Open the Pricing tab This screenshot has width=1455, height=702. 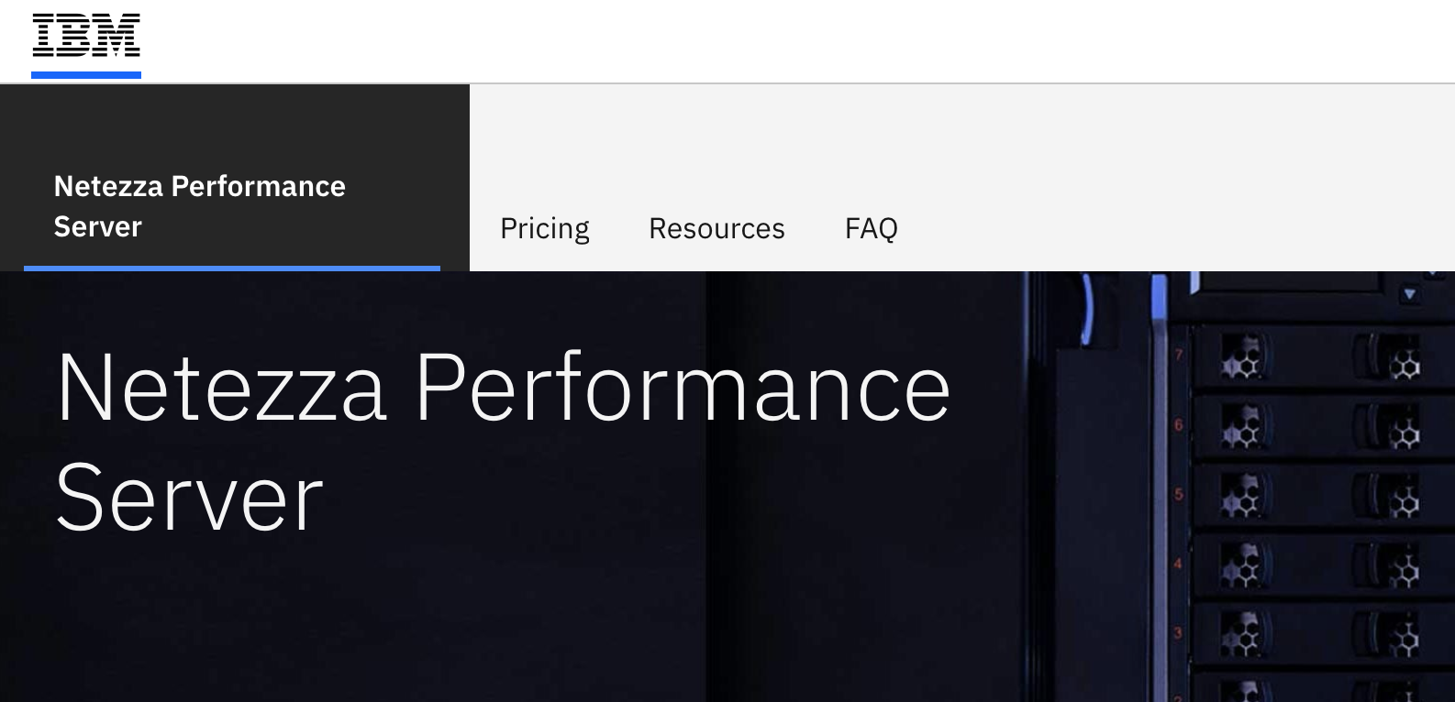[544, 228]
